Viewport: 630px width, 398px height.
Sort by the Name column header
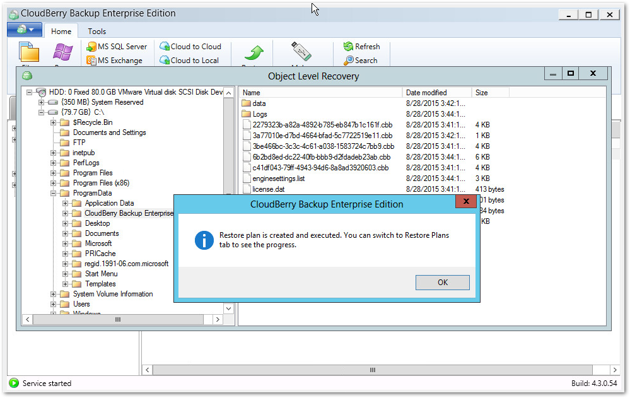(x=320, y=93)
